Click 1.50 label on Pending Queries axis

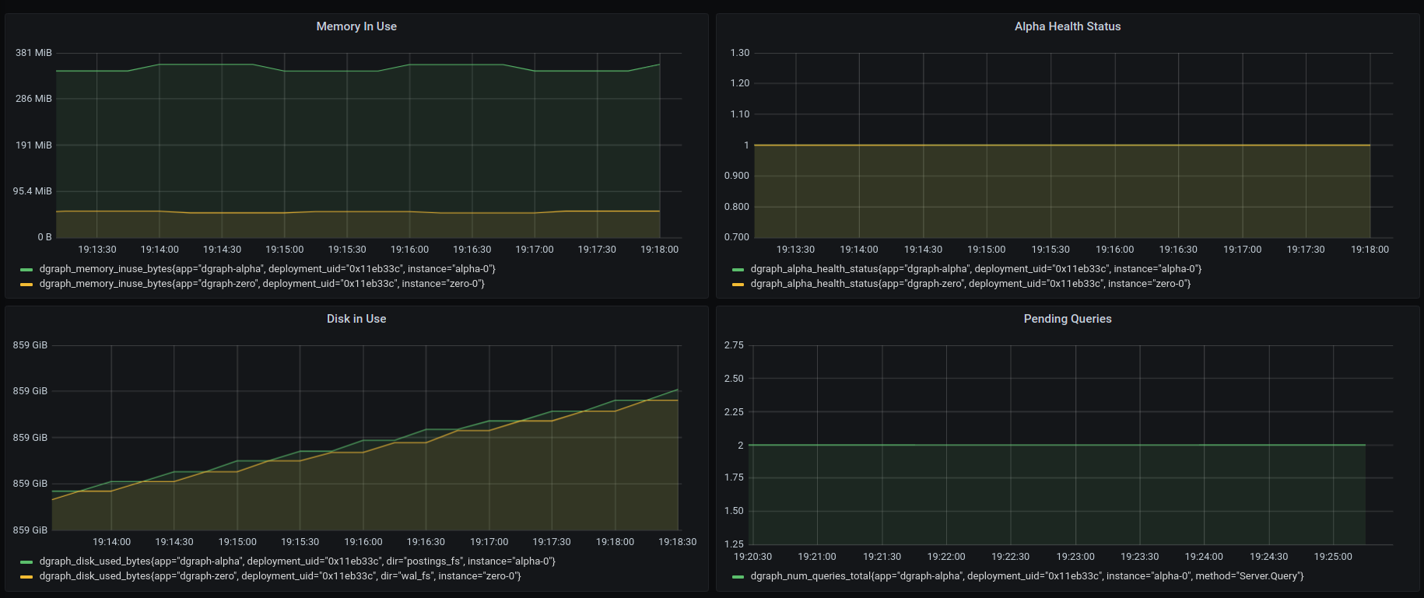point(734,511)
